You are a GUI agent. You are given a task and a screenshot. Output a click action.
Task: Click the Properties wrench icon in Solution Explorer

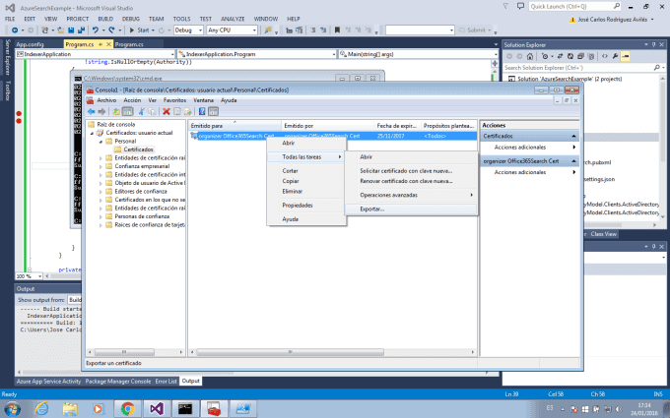615,56
